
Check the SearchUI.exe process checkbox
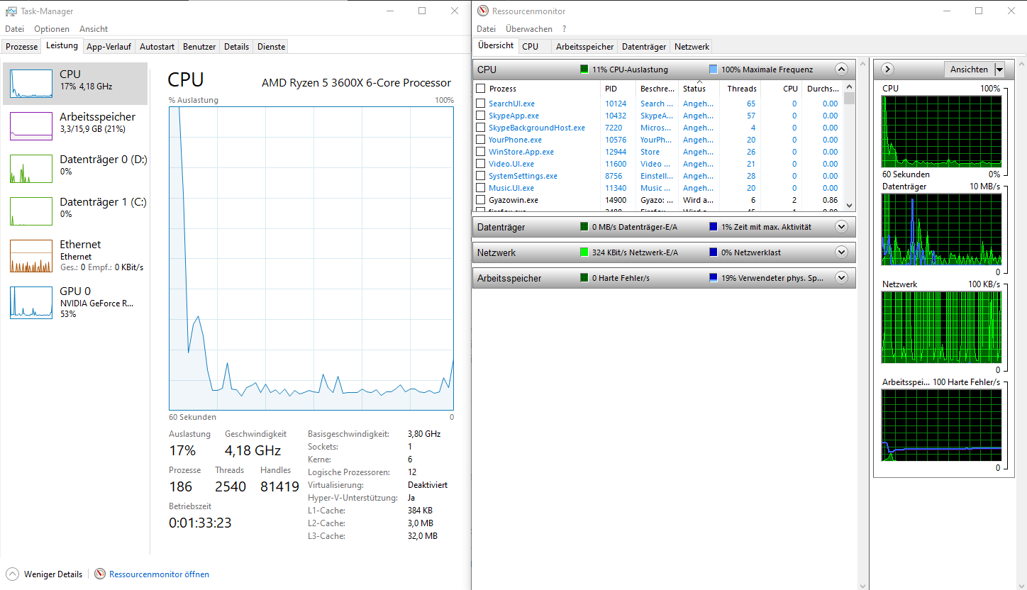(481, 104)
